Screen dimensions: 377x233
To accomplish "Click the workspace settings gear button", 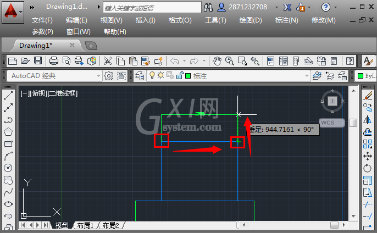I will point(109,76).
